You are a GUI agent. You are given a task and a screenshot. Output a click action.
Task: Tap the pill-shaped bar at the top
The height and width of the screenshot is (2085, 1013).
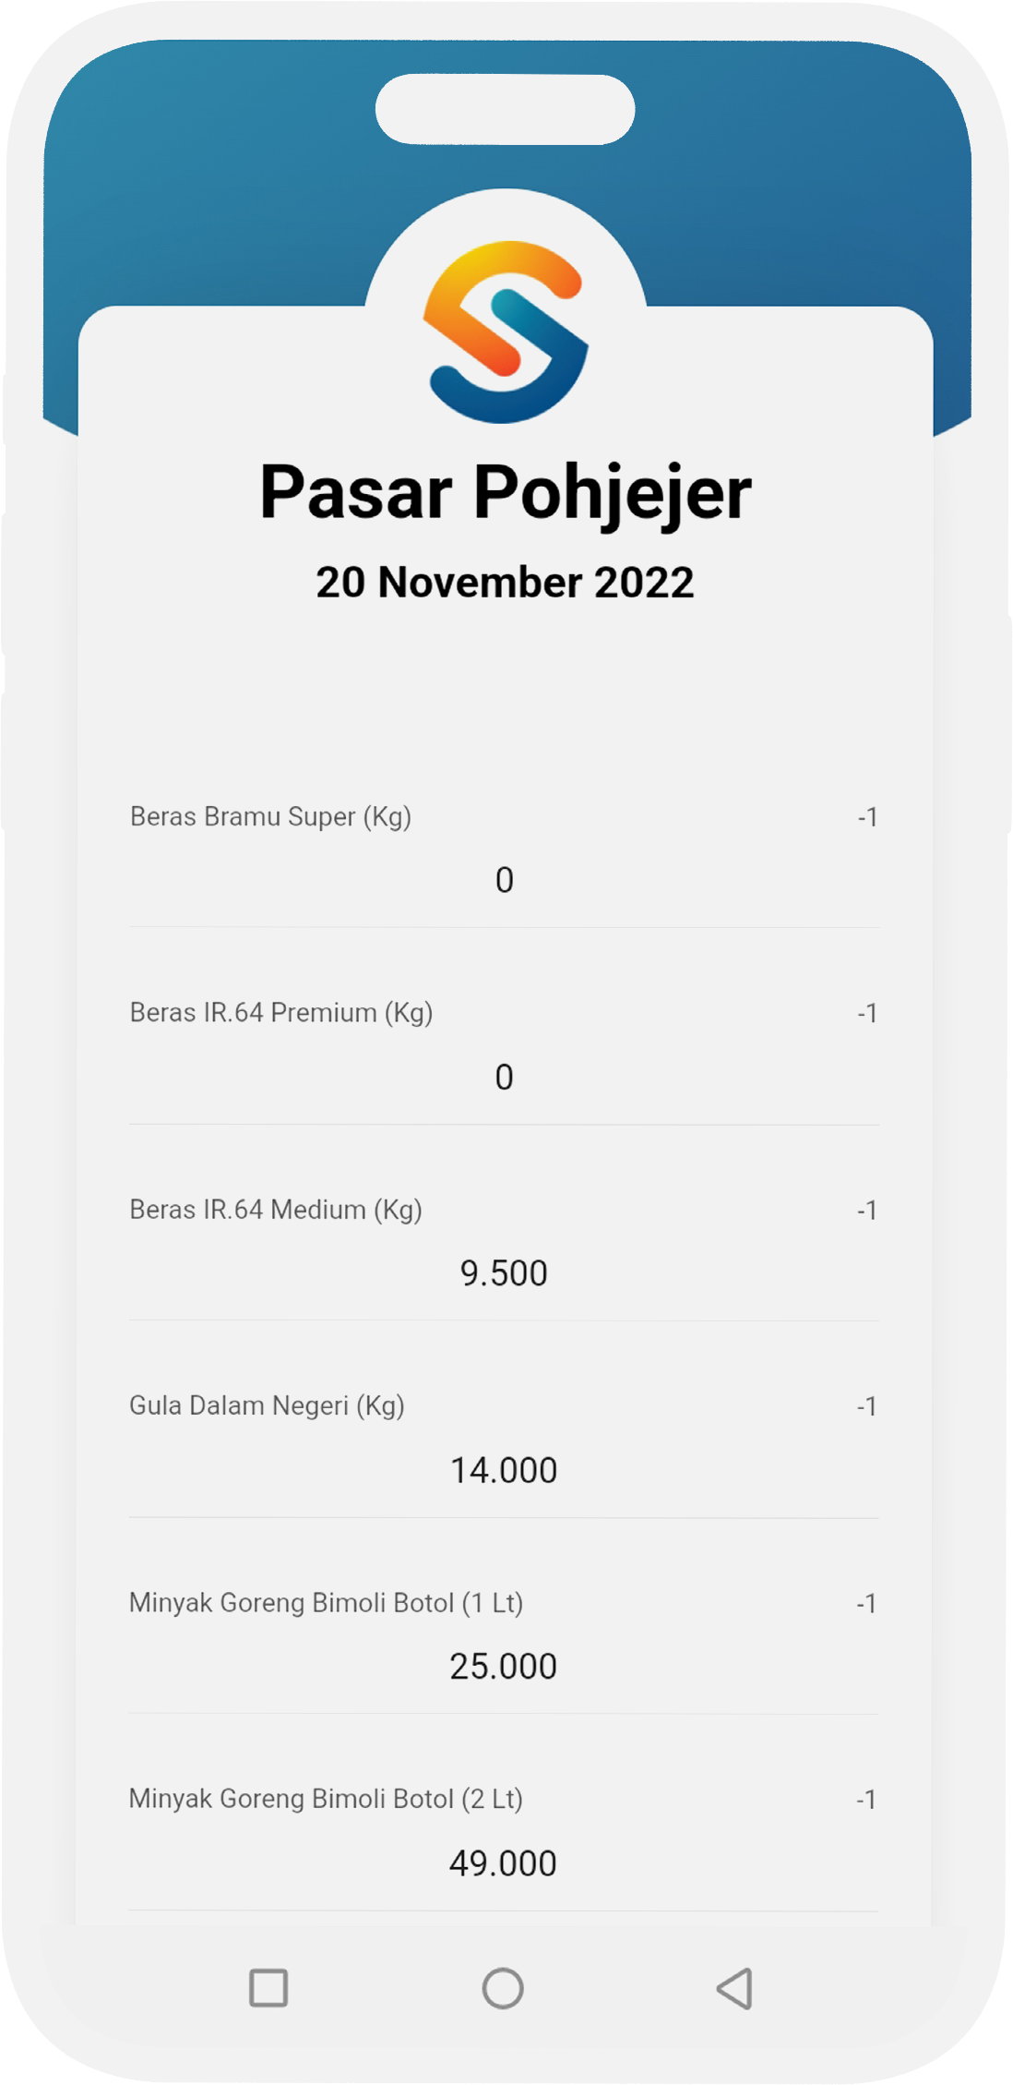pyautogui.click(x=505, y=110)
